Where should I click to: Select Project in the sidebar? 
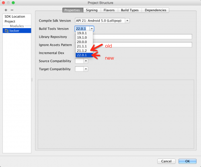pyautogui.click(x=10, y=21)
